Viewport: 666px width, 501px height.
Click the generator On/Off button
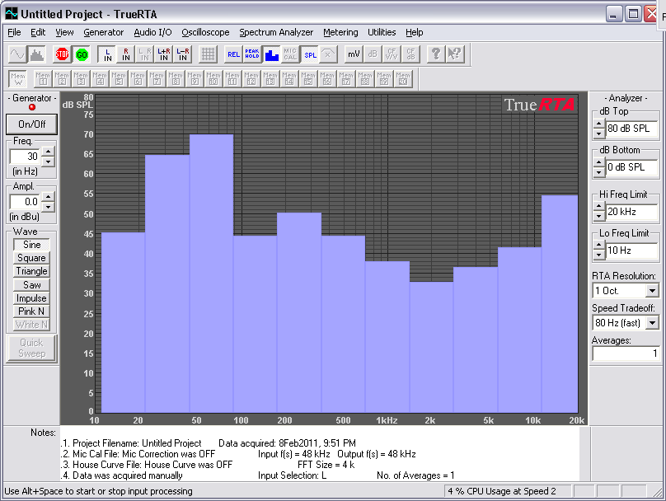click(32, 124)
